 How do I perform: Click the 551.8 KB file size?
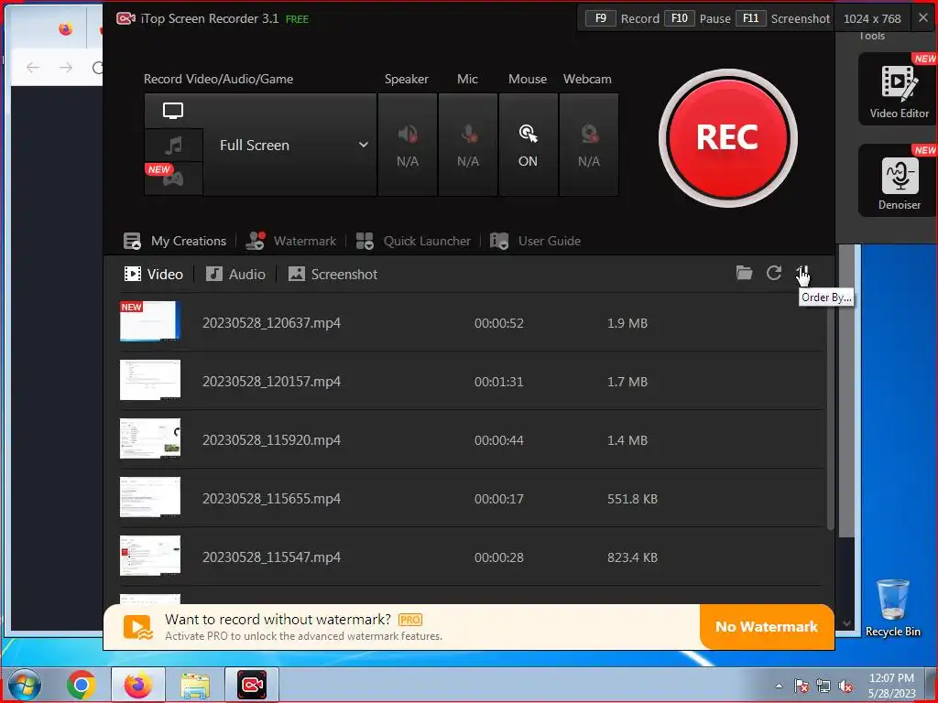[632, 499]
